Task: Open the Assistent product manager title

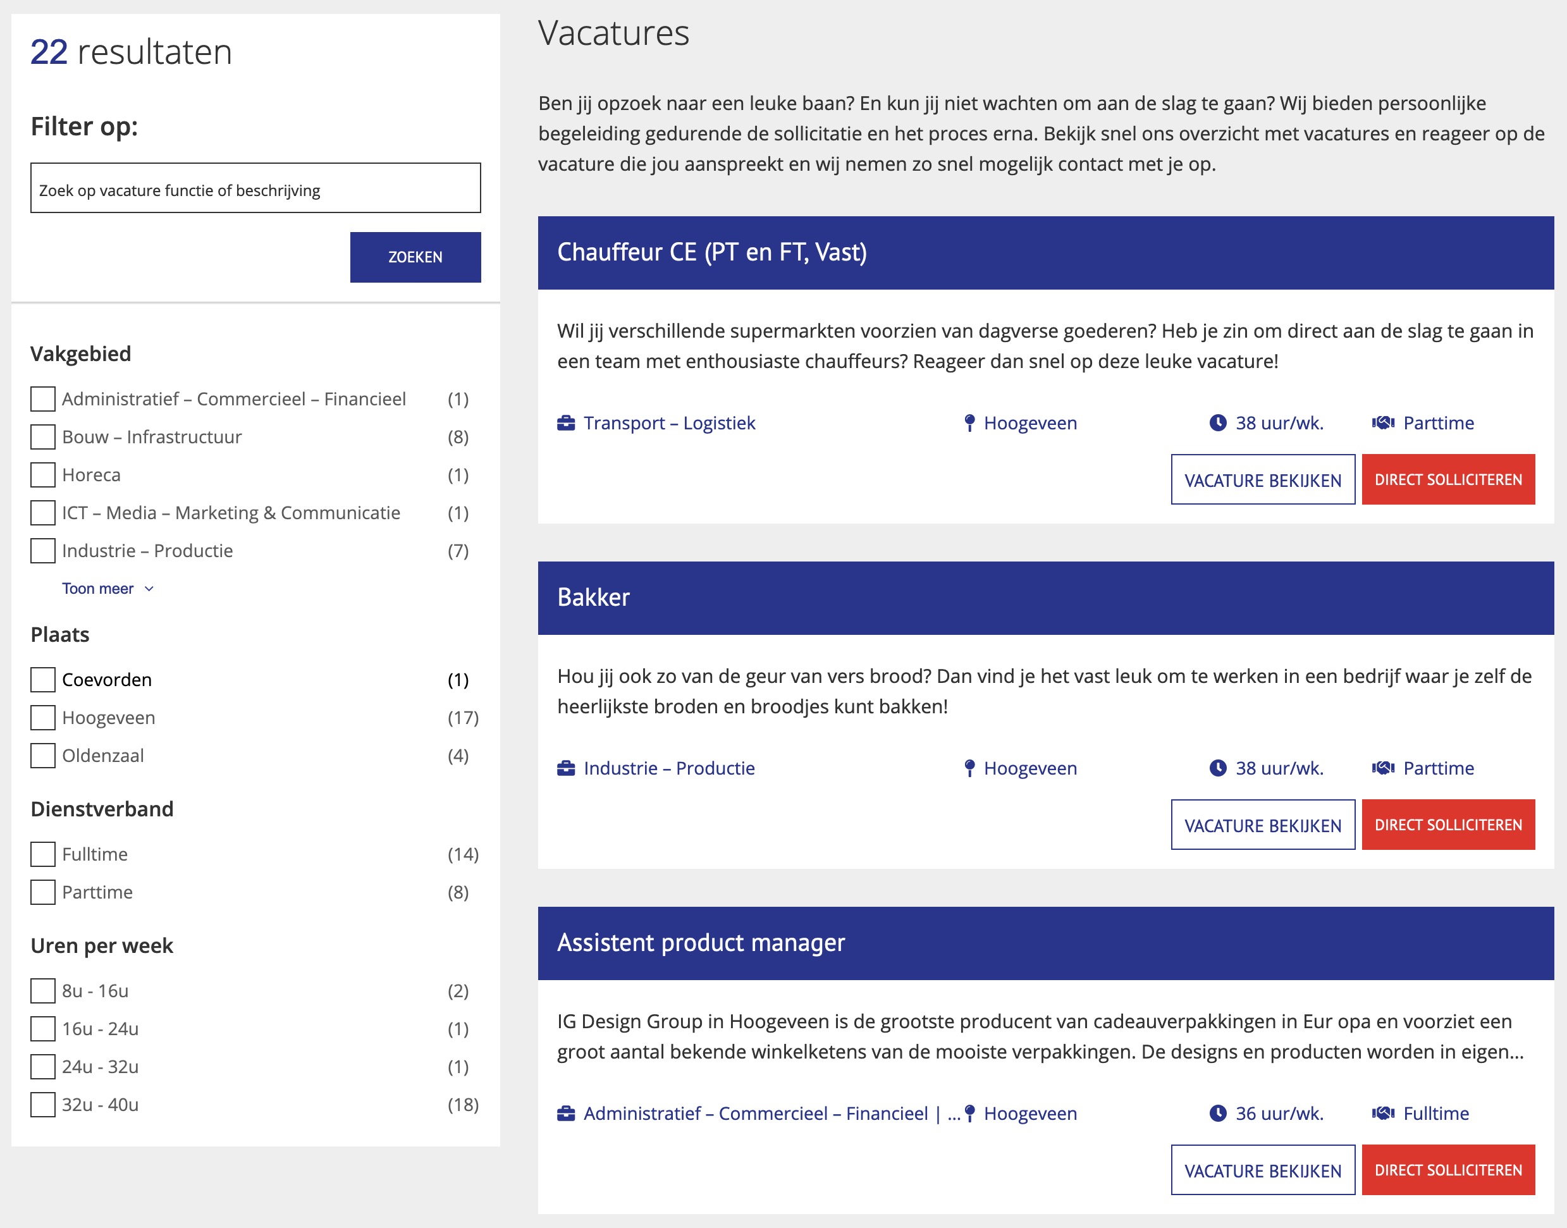Action: point(701,943)
